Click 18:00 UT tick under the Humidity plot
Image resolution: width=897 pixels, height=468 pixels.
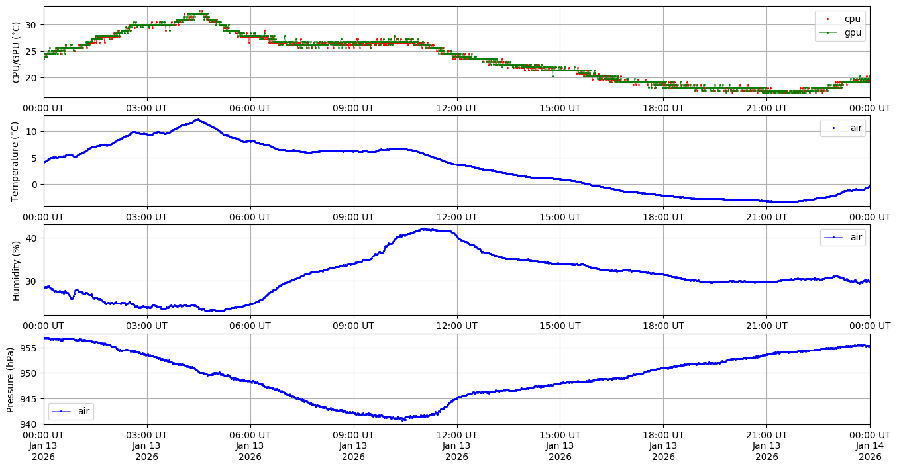point(663,326)
